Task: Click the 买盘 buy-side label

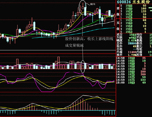Action: click(x=118, y=26)
